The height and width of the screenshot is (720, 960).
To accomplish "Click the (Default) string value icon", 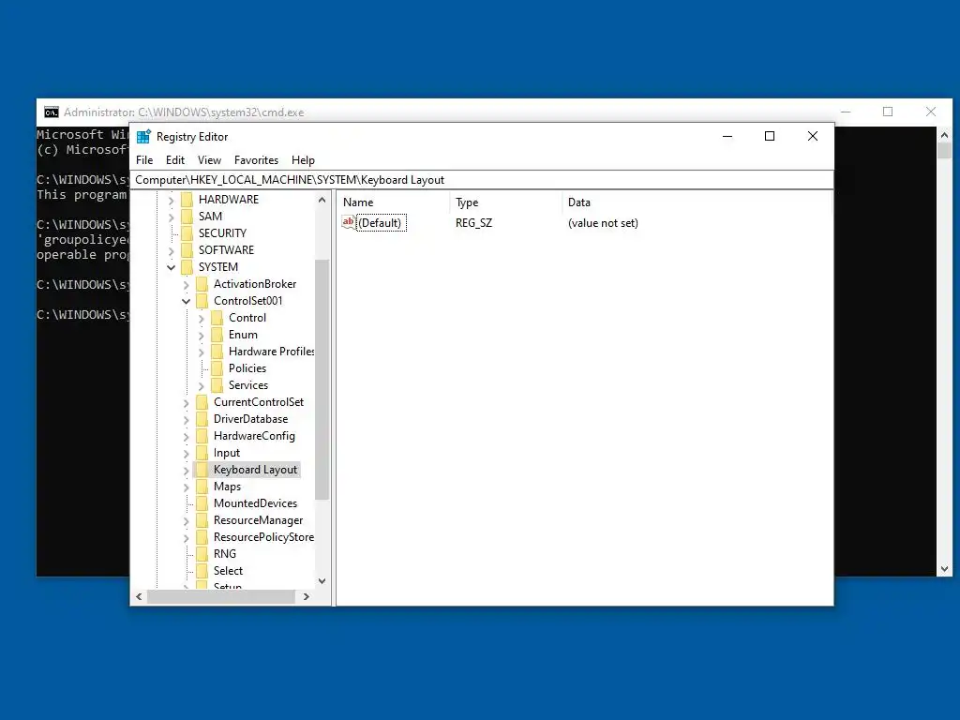I will point(349,223).
